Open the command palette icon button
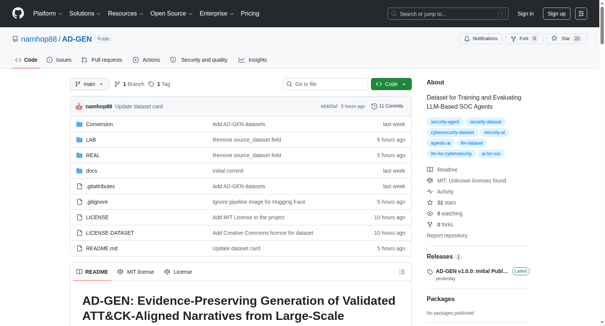This screenshot has width=605, height=326. (x=581, y=14)
